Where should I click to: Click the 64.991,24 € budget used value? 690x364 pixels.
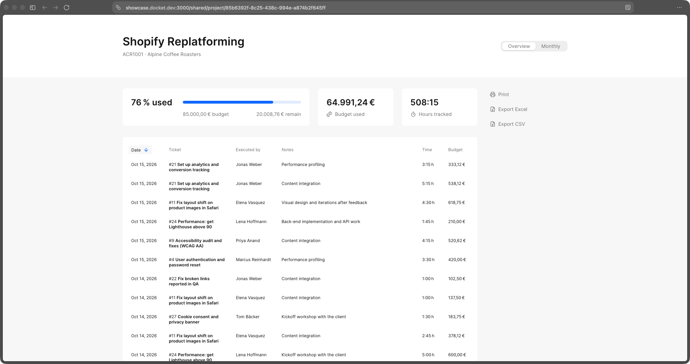(350, 102)
